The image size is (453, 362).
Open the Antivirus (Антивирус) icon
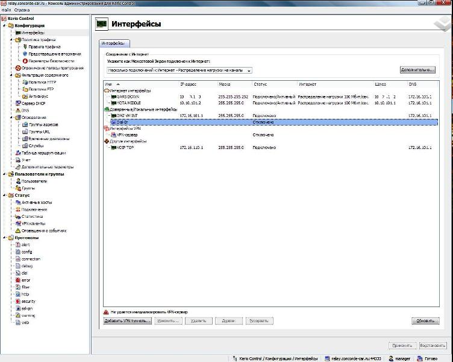coord(25,96)
